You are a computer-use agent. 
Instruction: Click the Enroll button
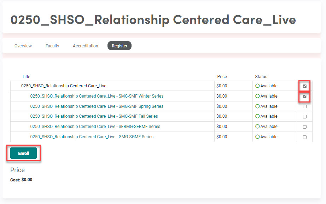click(23, 153)
